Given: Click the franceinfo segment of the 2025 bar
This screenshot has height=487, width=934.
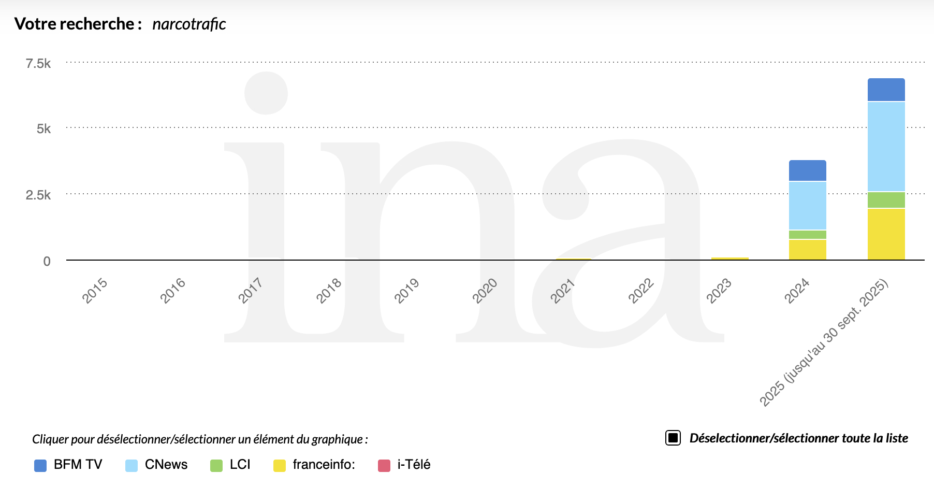Looking at the screenshot, I should click(886, 234).
